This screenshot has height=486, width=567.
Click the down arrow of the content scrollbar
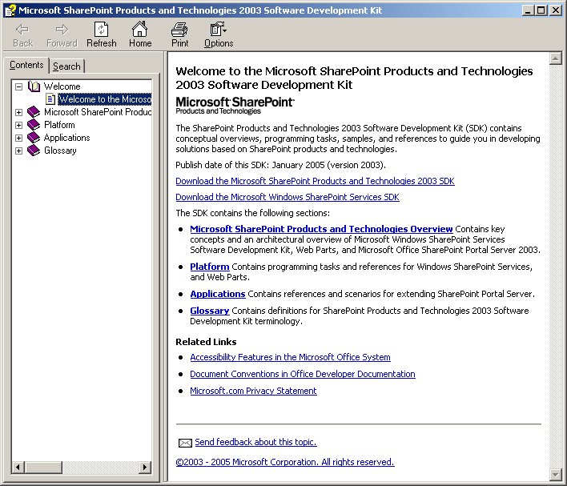[x=556, y=474]
